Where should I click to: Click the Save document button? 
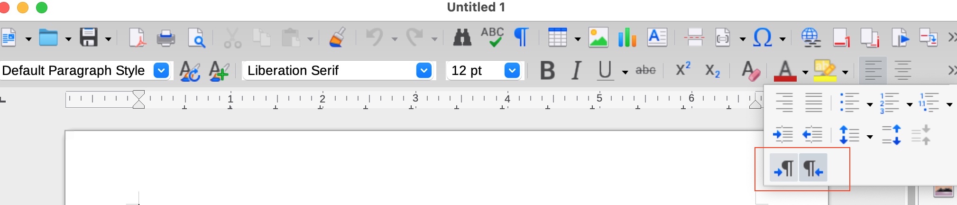coord(89,37)
